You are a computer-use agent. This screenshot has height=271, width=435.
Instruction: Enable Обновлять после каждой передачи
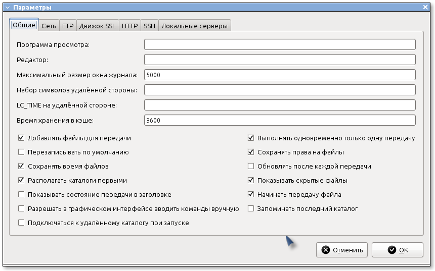coord(251,166)
